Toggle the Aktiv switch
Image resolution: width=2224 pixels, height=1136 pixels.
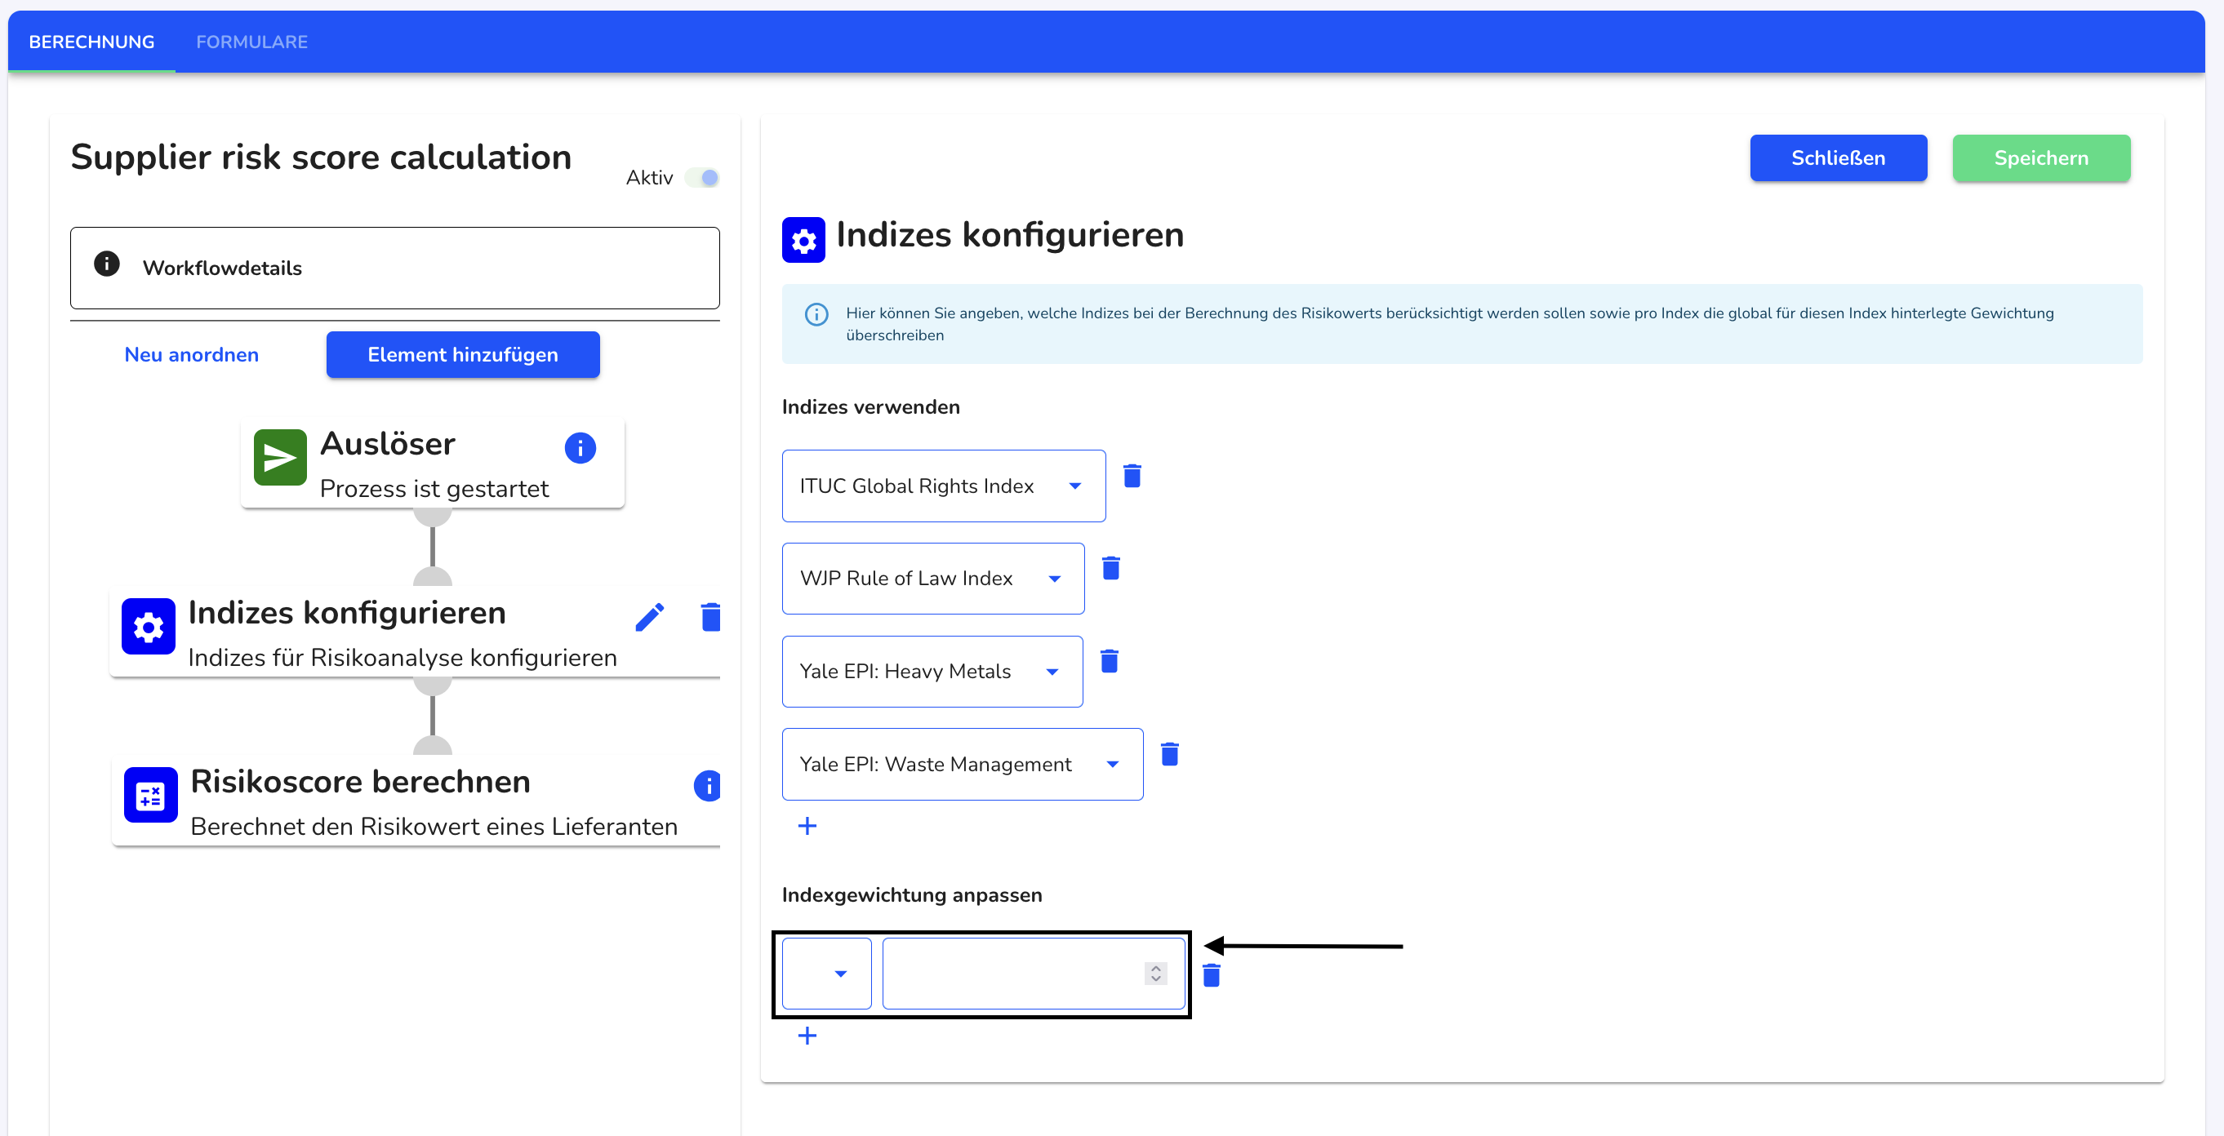[701, 178]
